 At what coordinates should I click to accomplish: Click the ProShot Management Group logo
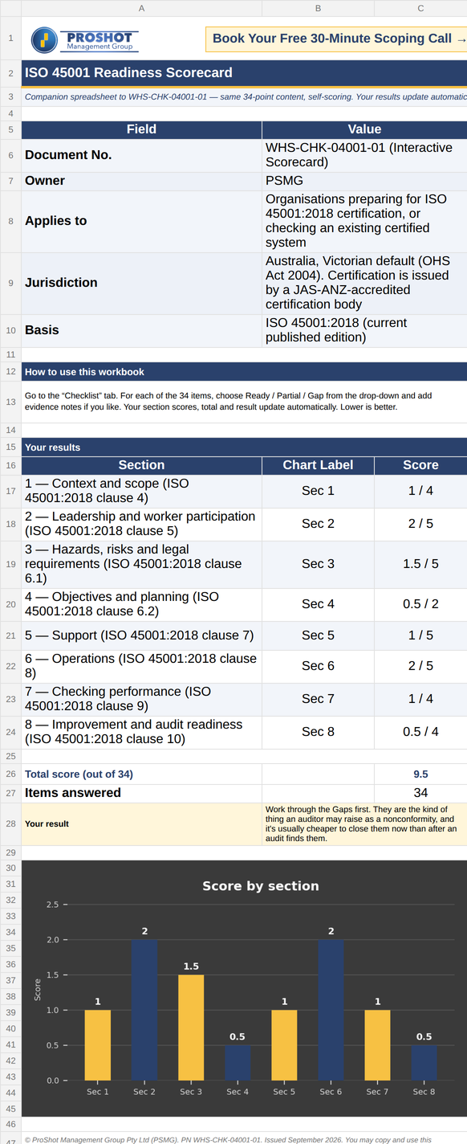click(84, 39)
